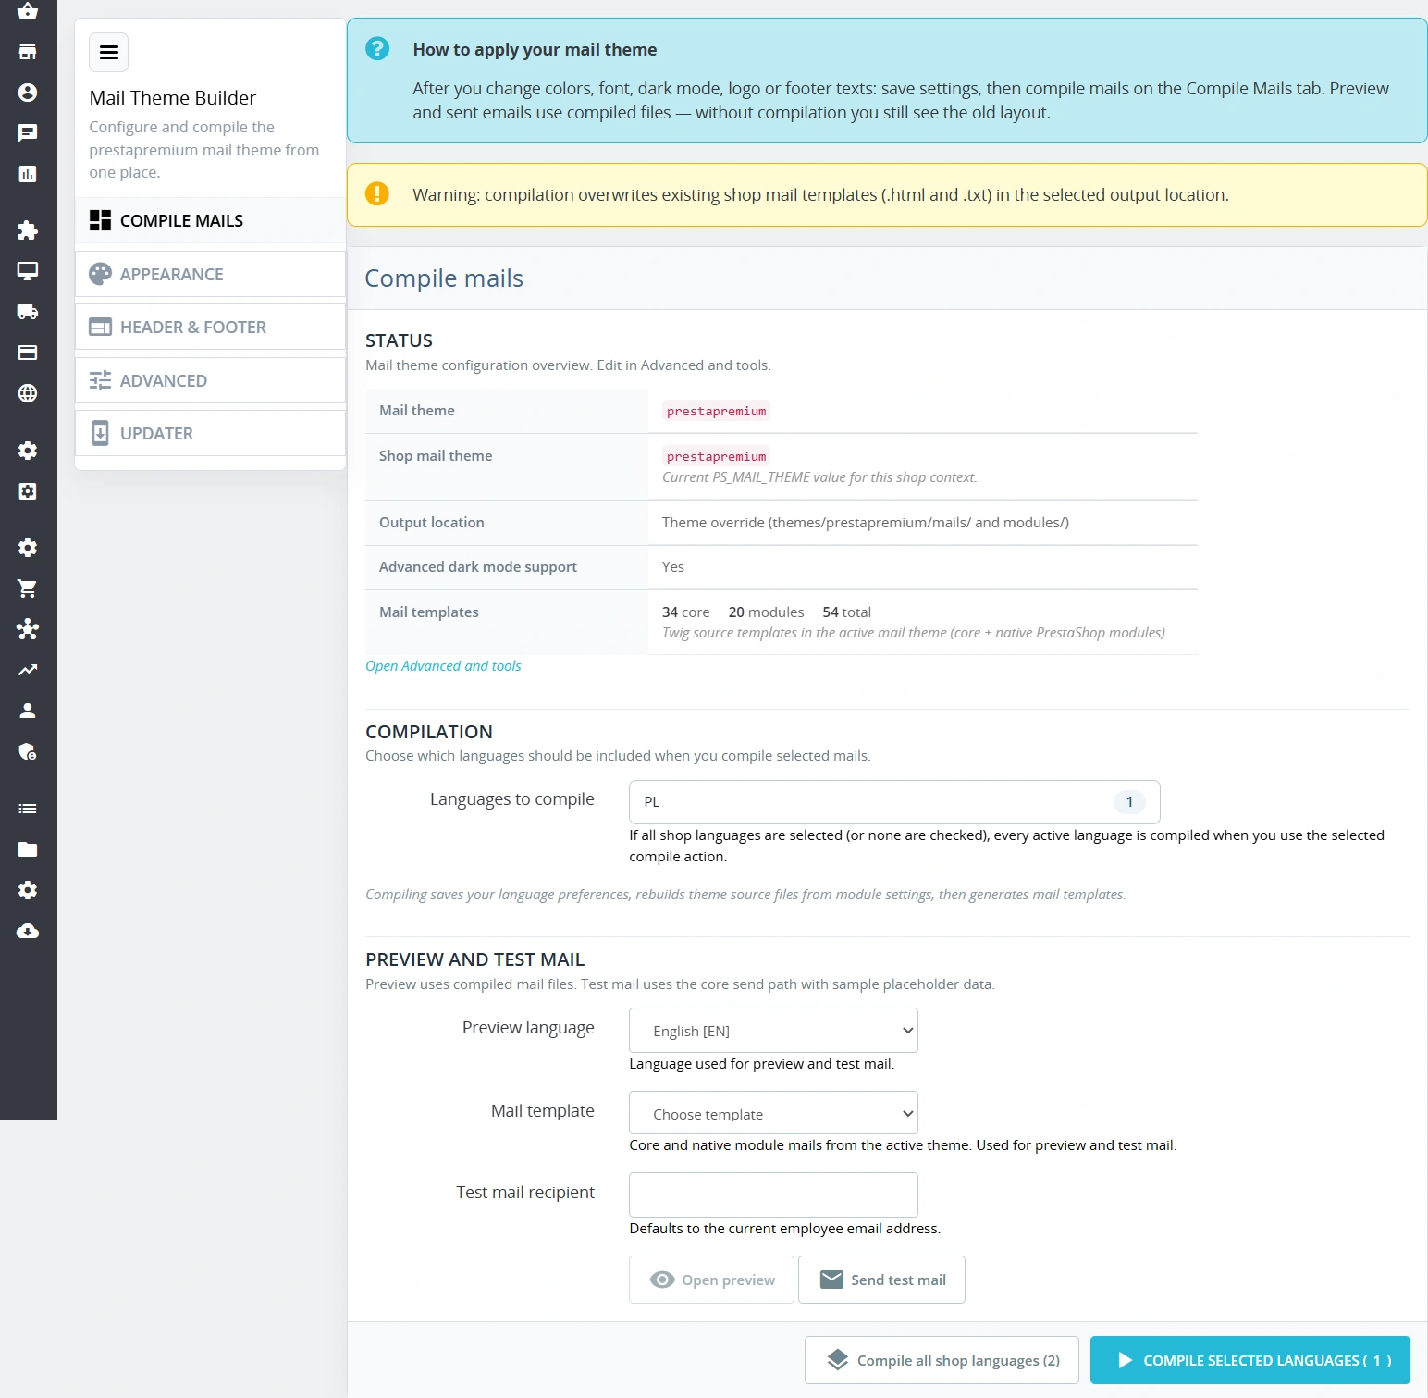Click the gear icon below the folder icon
This screenshot has height=1398, width=1428.
click(x=28, y=890)
